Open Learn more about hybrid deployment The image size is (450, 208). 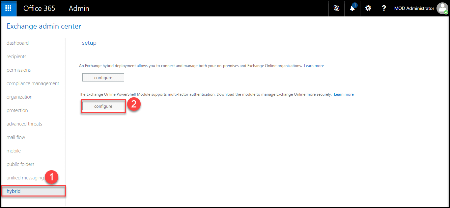[314, 65]
